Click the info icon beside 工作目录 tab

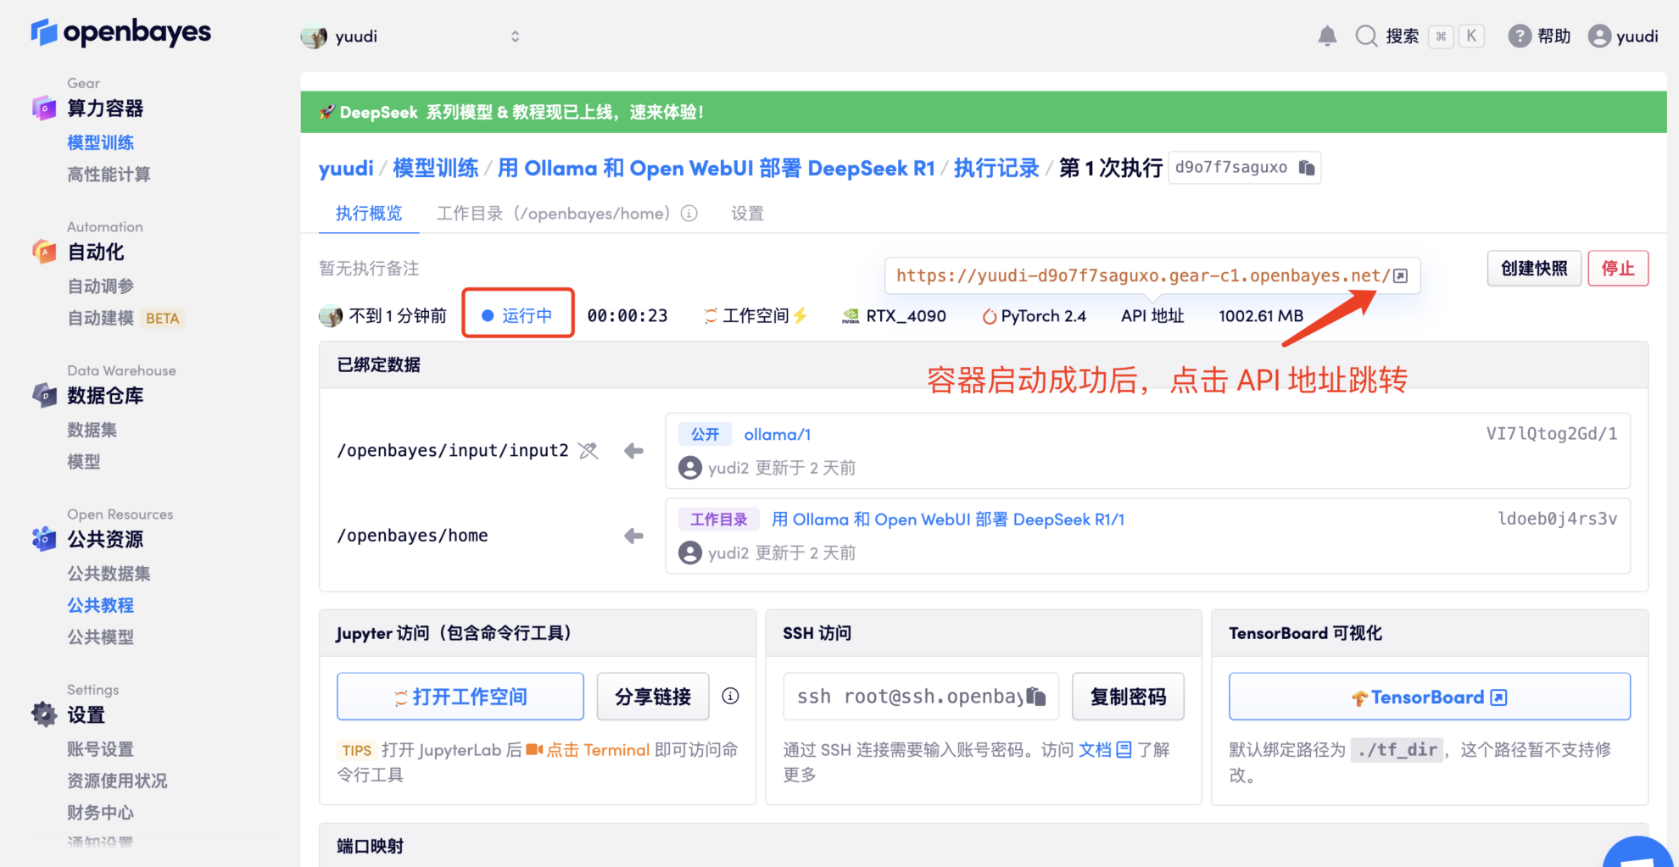click(689, 214)
